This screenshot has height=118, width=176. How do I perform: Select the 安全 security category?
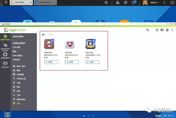(x=17, y=103)
